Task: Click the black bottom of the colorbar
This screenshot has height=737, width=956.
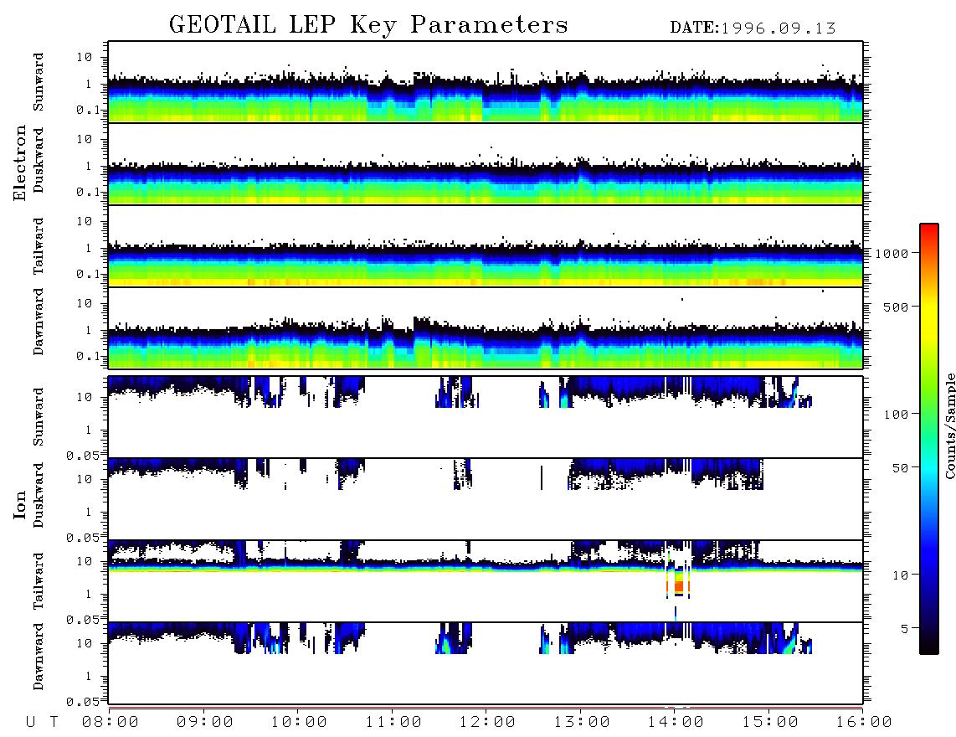Action: (x=929, y=646)
